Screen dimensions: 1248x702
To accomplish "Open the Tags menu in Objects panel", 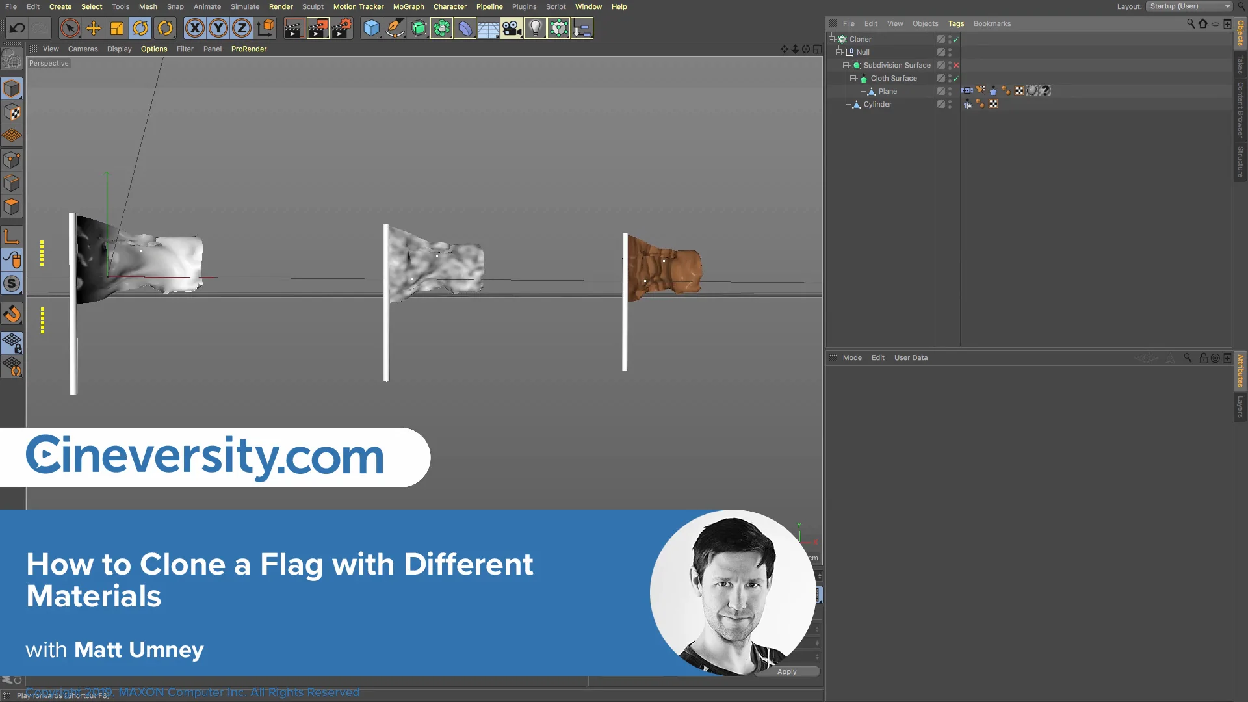I will pos(955,23).
